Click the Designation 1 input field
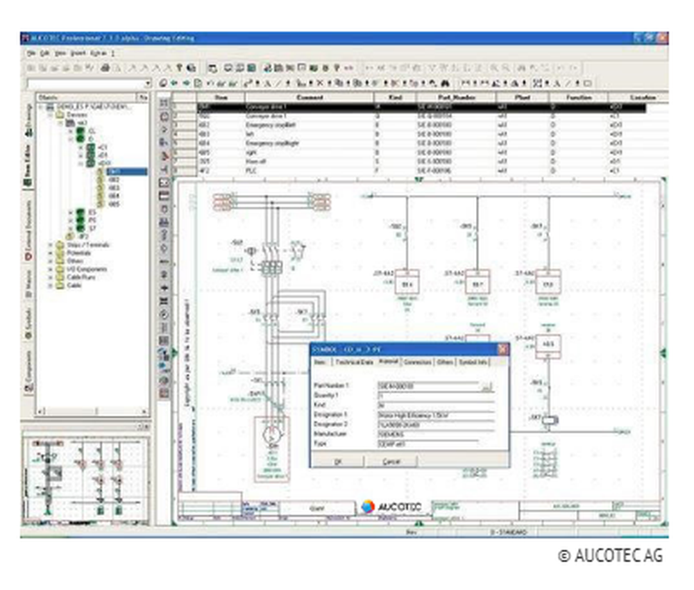 435,415
